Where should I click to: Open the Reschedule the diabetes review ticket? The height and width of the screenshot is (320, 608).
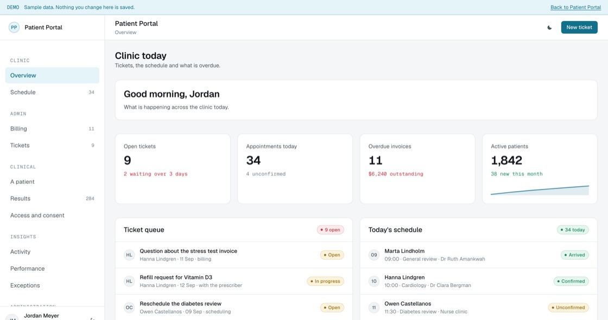pos(234,308)
